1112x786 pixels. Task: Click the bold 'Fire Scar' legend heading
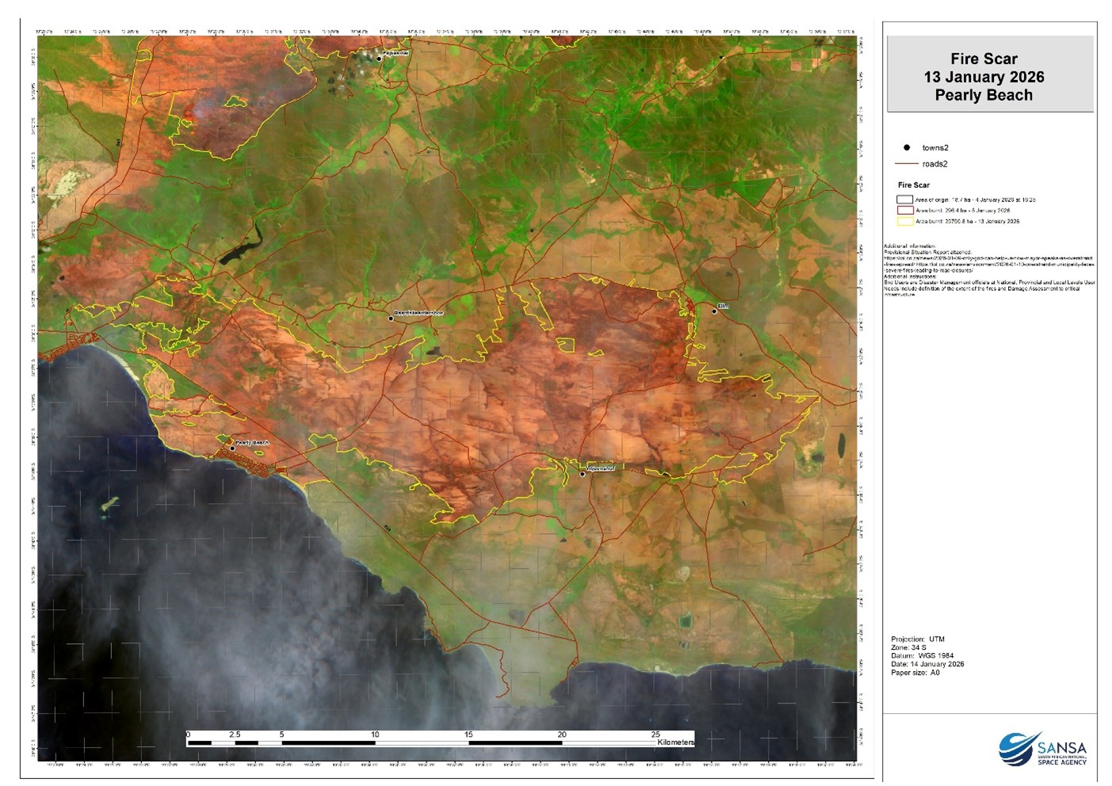(x=913, y=185)
